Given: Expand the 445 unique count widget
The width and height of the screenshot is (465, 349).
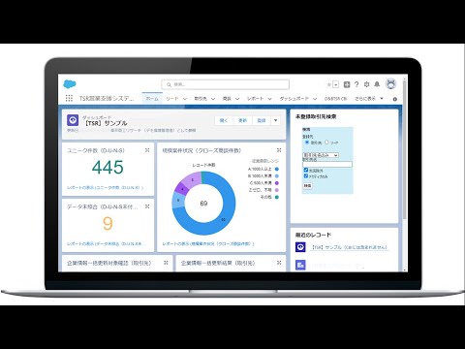Looking at the screenshot, I should pyautogui.click(x=147, y=150).
